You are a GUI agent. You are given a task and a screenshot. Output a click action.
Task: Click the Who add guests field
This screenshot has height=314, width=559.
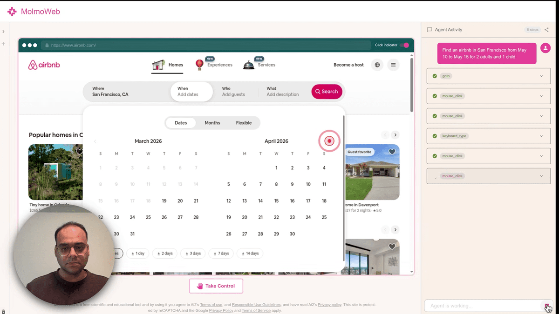233,92
